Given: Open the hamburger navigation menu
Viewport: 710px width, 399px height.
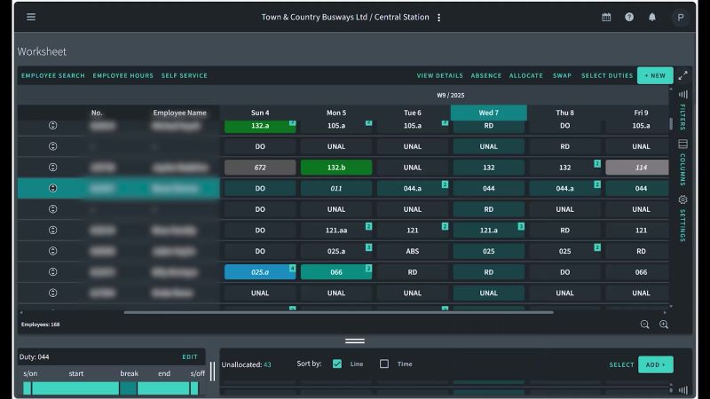Looking at the screenshot, I should click(x=31, y=17).
